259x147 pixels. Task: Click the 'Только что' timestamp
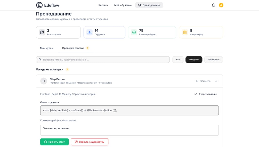tap(205, 81)
